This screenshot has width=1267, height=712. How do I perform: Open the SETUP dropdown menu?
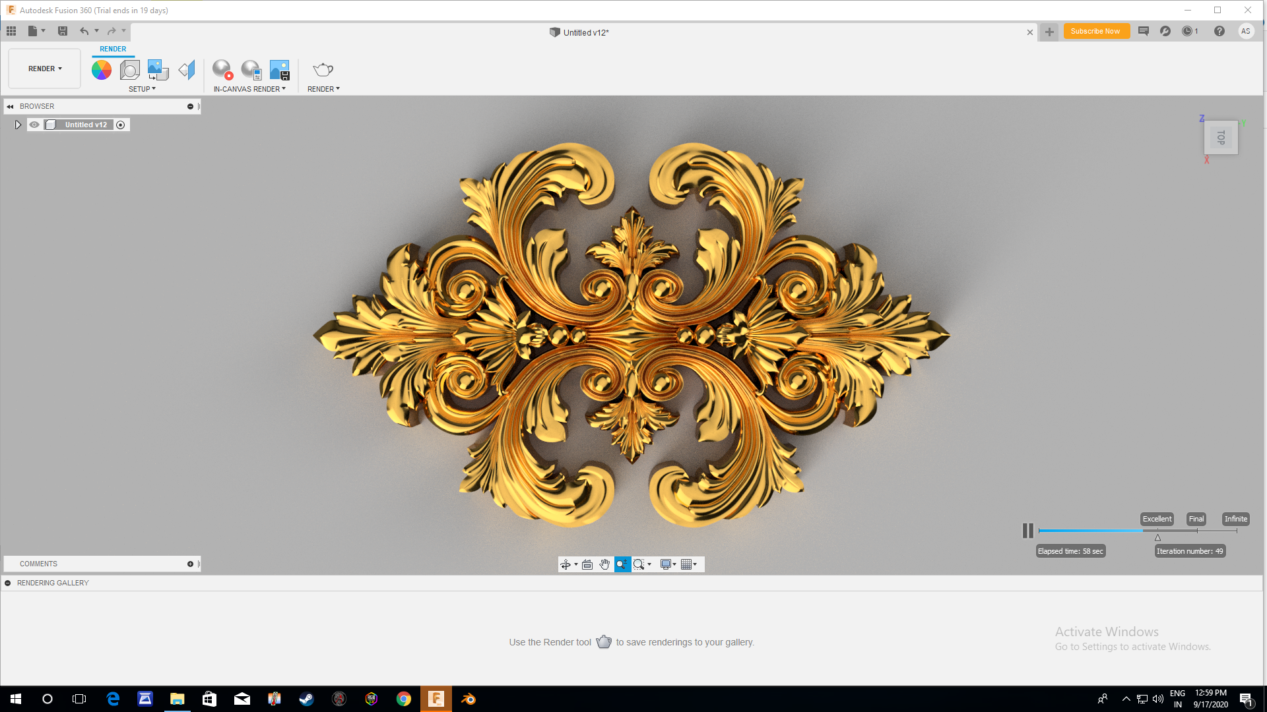coord(142,89)
